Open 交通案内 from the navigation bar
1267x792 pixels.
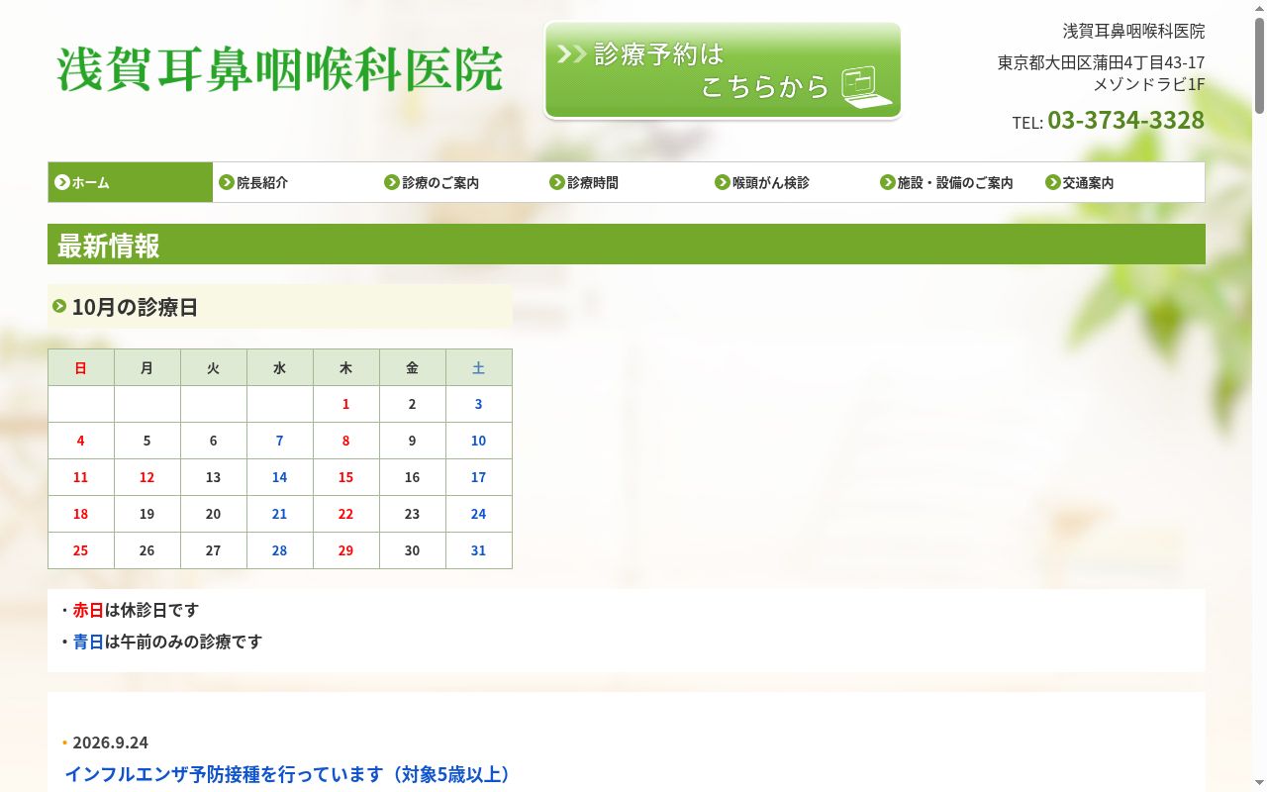pyautogui.click(x=1121, y=182)
